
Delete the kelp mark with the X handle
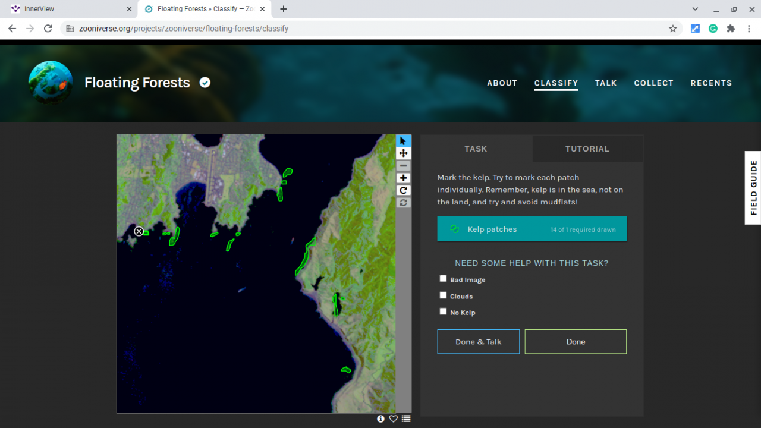tap(139, 231)
